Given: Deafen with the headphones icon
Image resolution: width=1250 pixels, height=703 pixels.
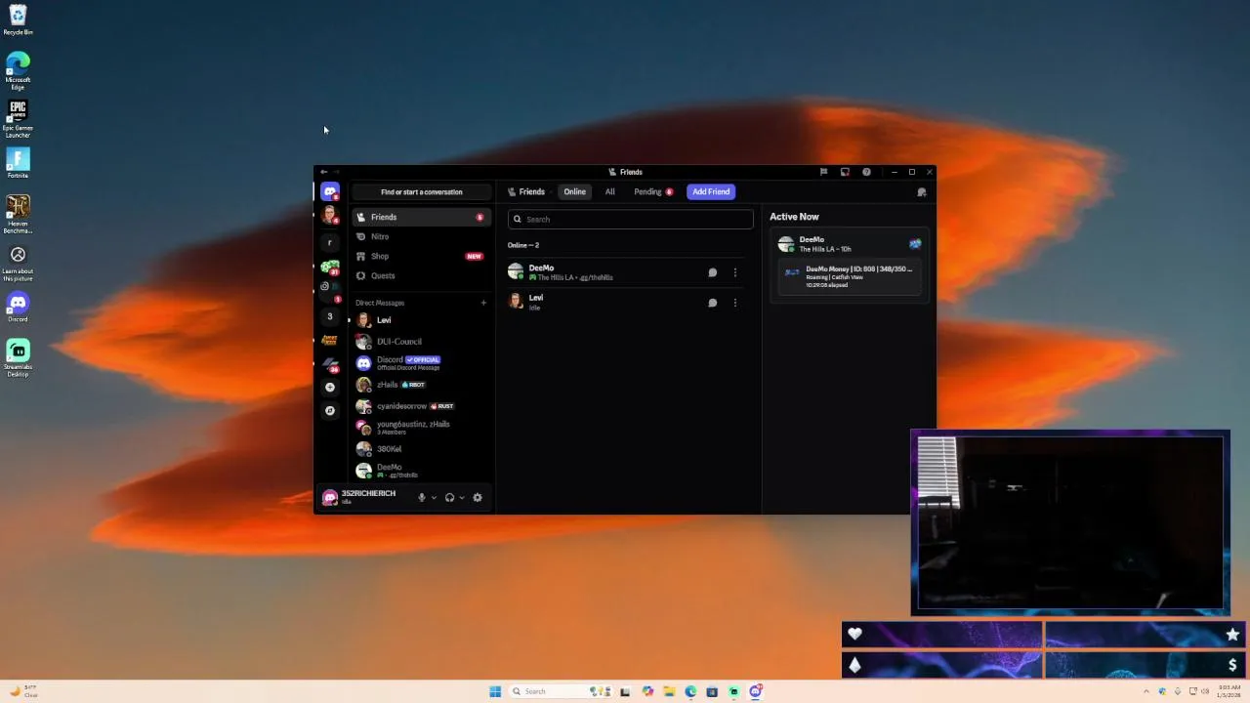Looking at the screenshot, I should pos(449,497).
